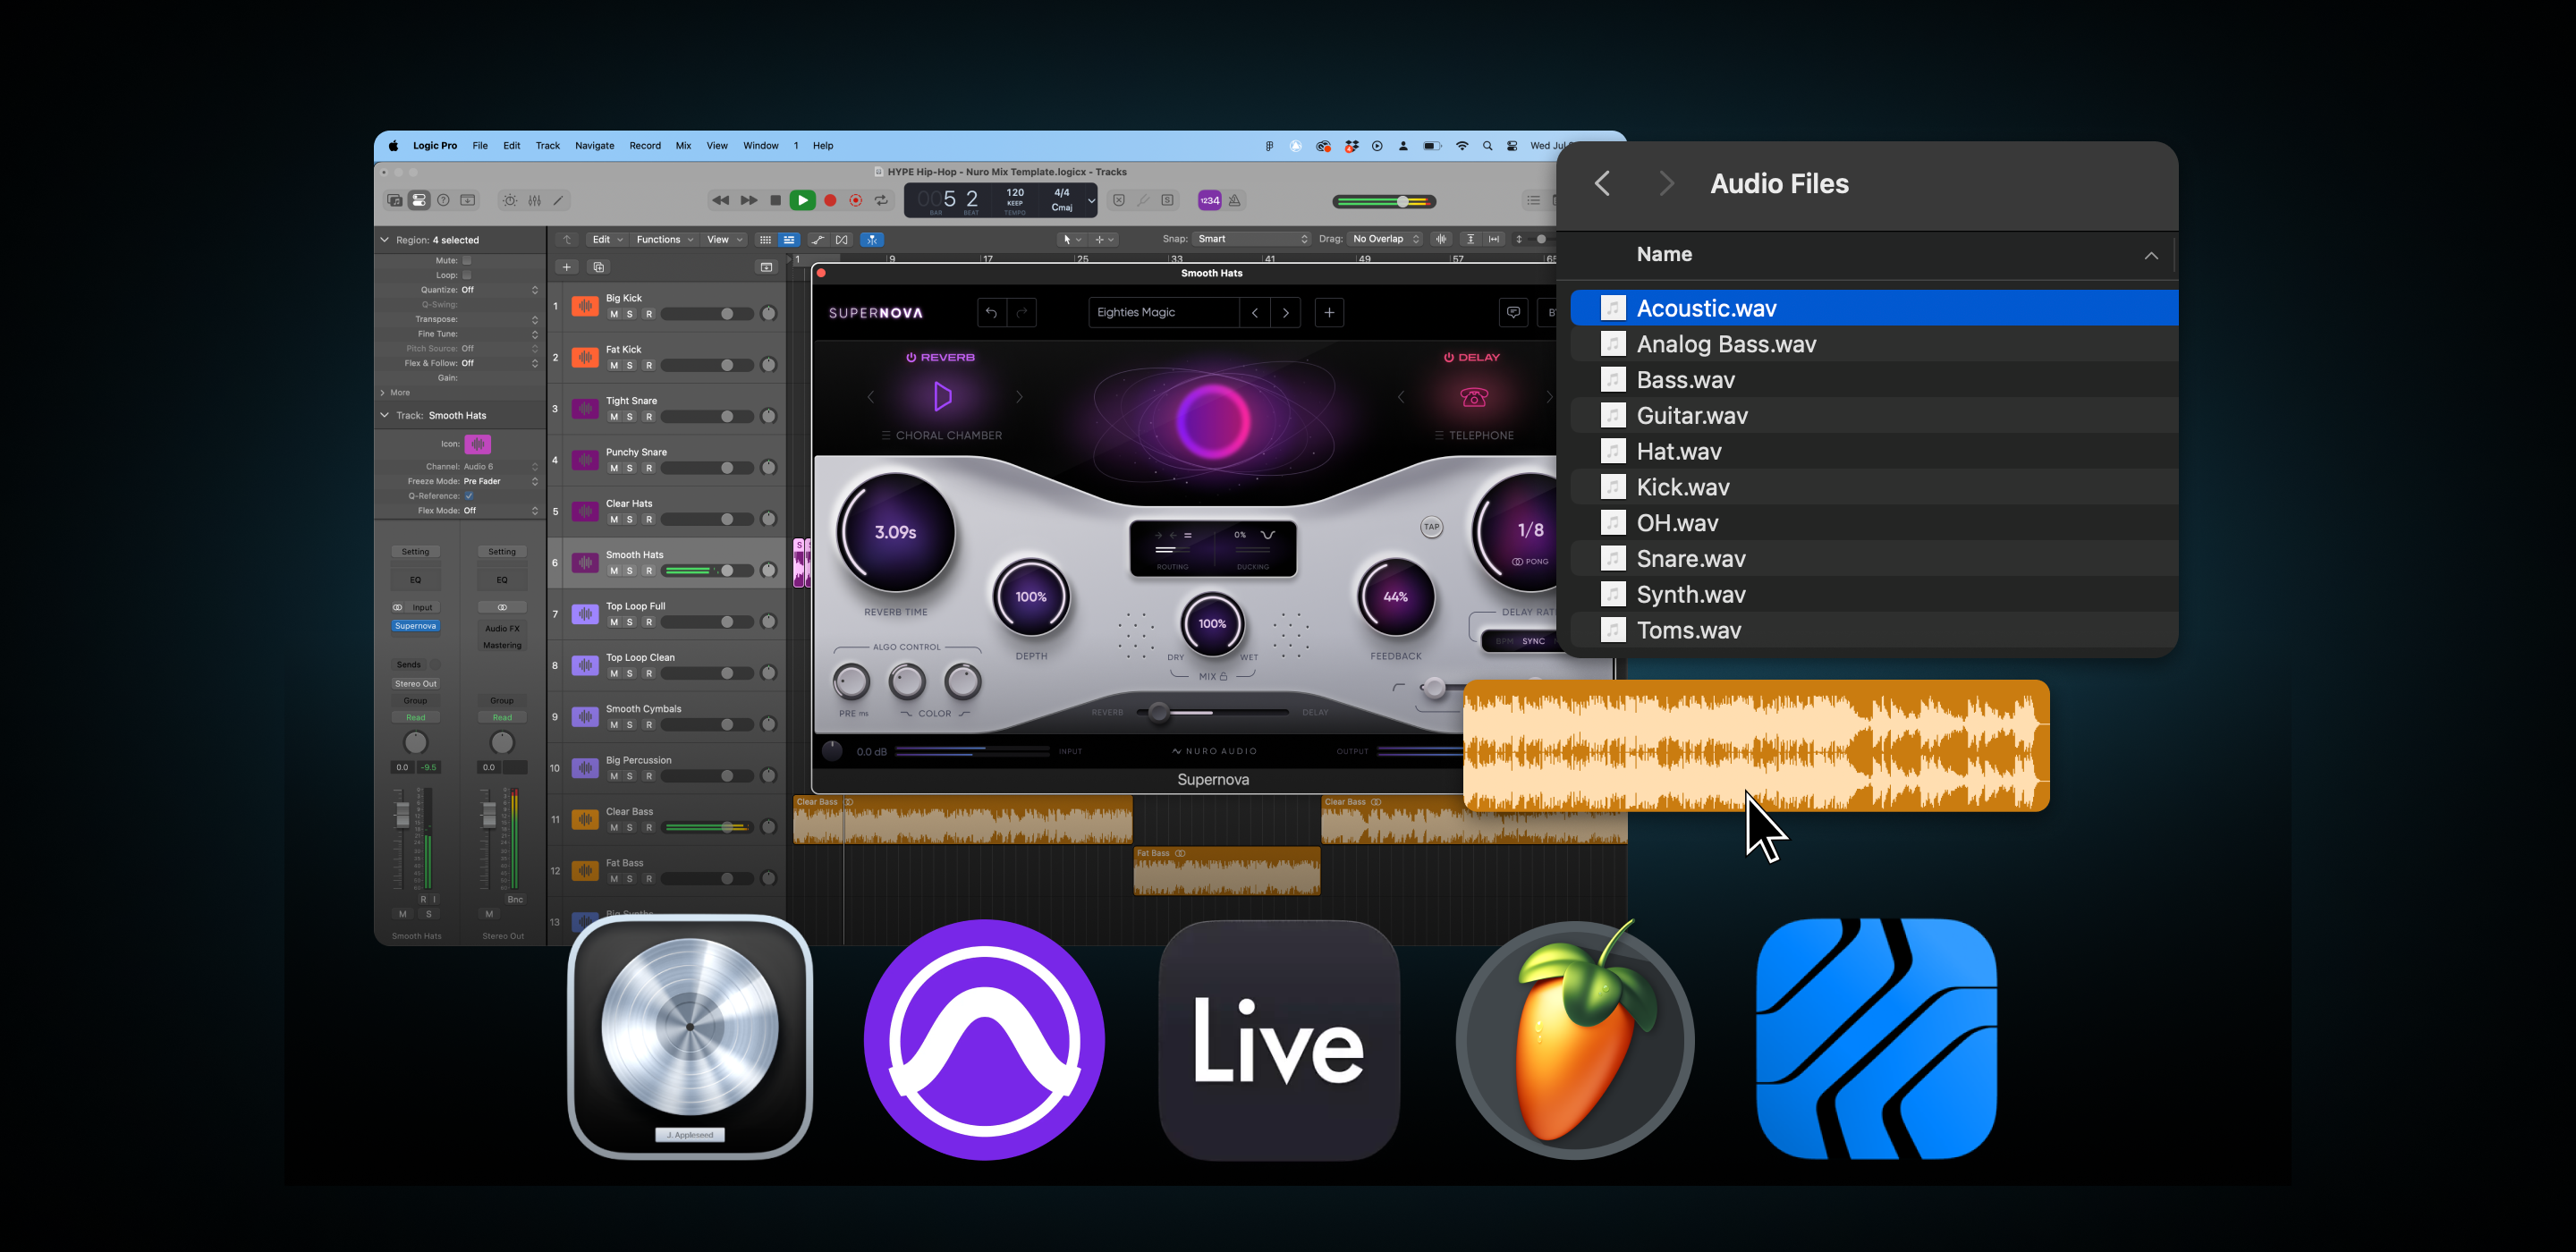Uncheck the Q-Reference checkbox
Viewport: 2576px width, 1252px height.
(468, 496)
